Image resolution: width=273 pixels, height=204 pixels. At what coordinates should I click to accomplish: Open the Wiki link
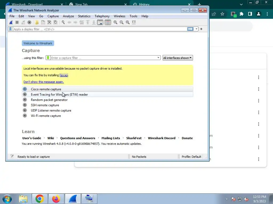coord(51,138)
